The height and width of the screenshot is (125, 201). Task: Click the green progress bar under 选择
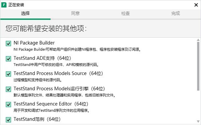25,19
